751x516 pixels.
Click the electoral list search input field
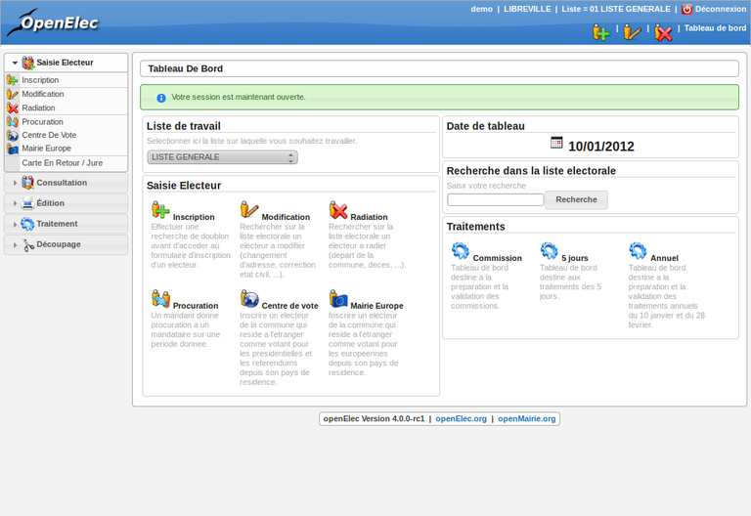(495, 199)
